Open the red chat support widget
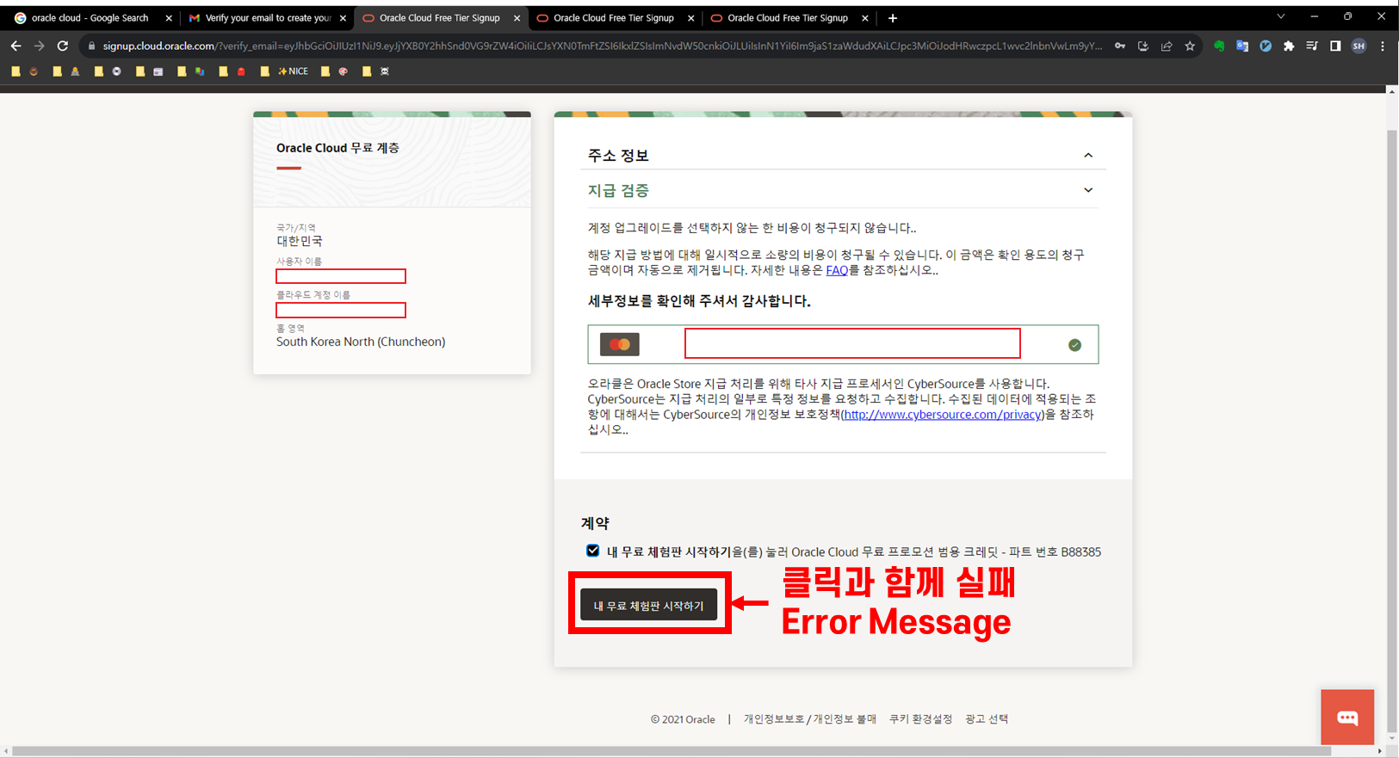Viewport: 1399px width, 758px height. click(1347, 718)
